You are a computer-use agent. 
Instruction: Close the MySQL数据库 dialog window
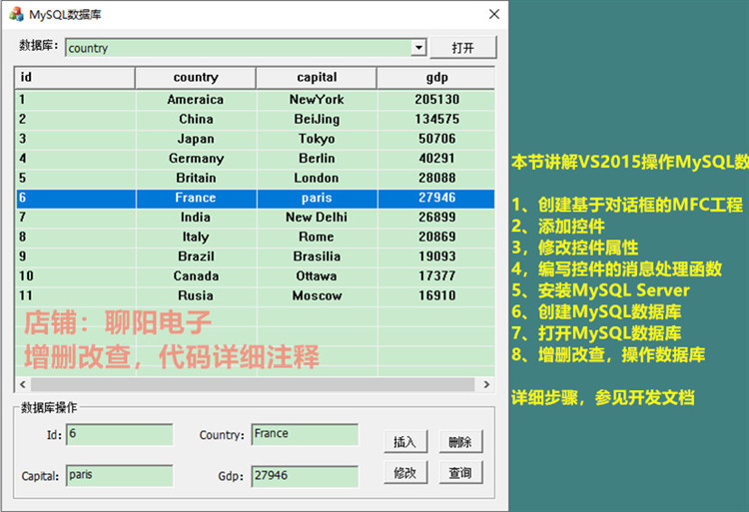pyautogui.click(x=494, y=14)
